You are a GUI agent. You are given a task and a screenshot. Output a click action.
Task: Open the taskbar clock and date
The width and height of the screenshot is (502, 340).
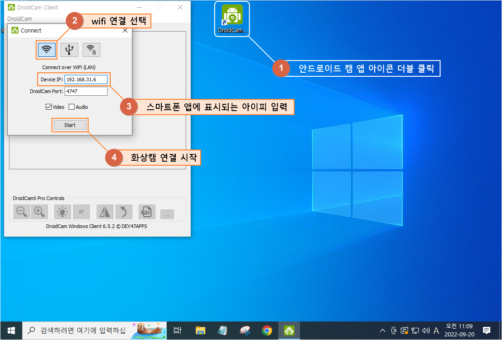coord(460,331)
